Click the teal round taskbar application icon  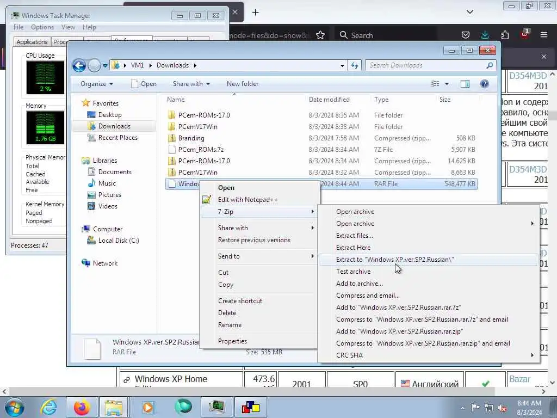(183, 407)
